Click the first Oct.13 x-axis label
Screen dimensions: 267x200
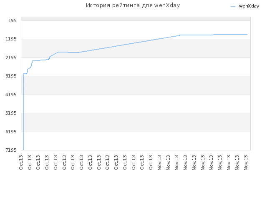(x=21, y=162)
